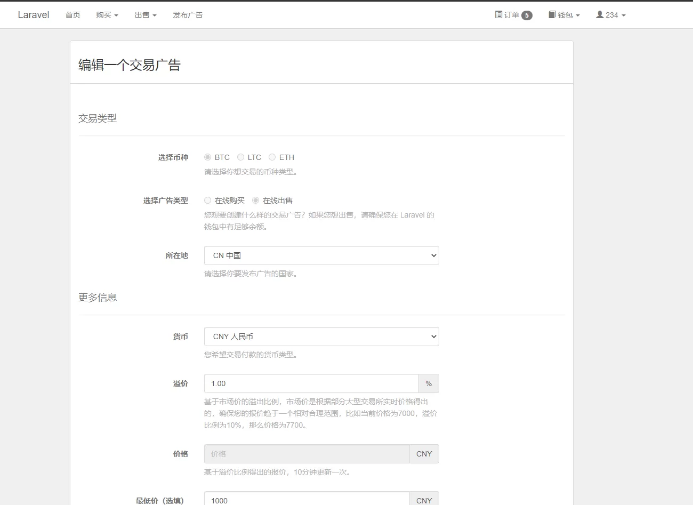Focus the 最低价 minimum price field

307,500
